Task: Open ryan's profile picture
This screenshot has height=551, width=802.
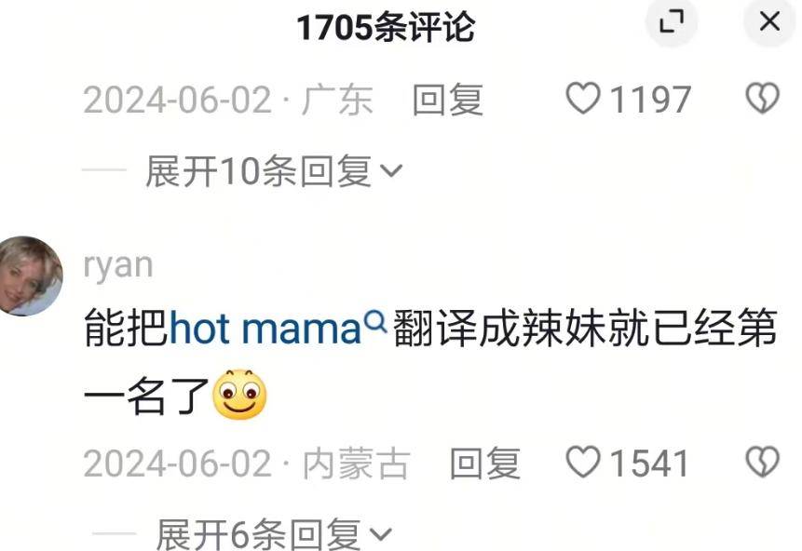Action: coord(31,275)
